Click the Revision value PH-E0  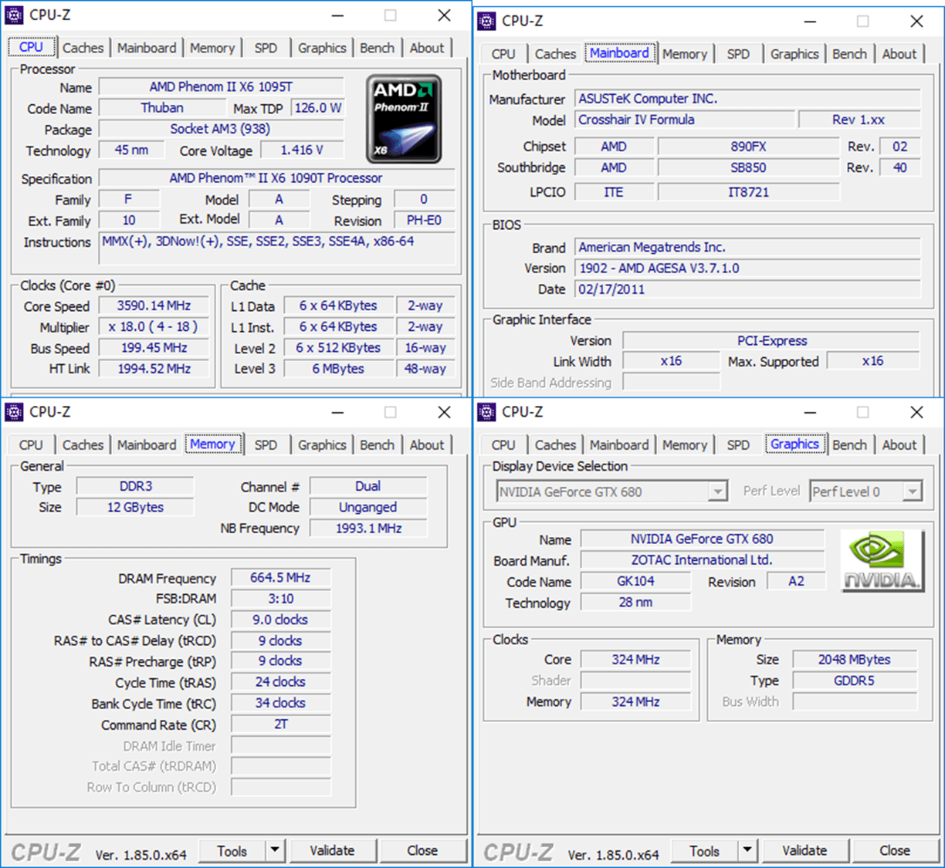424,221
